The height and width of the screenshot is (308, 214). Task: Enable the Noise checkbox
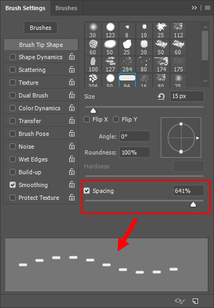[13, 147]
